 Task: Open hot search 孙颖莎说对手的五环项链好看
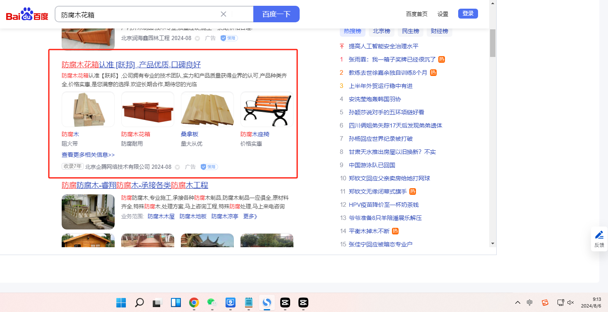387,112
